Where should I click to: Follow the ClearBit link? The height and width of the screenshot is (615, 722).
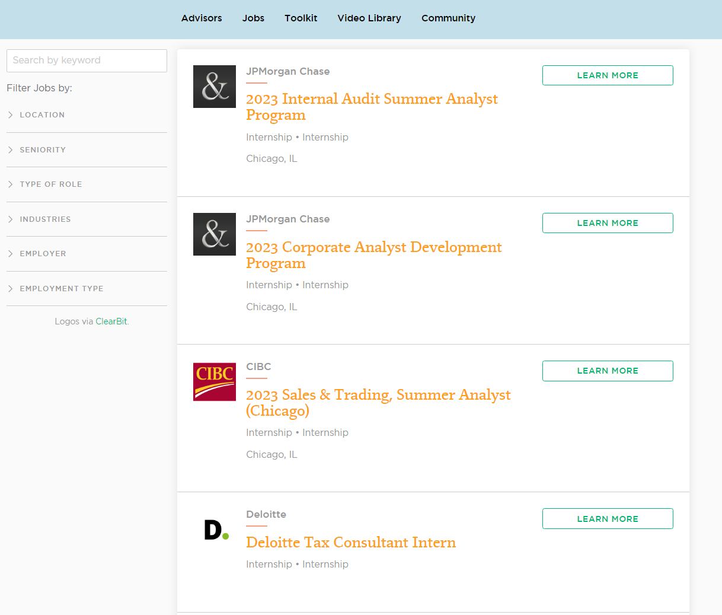111,321
